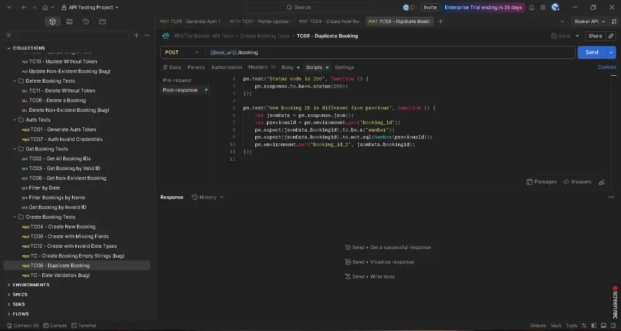Expand the tabs overflow chevron
This screenshot has height=331, width=621.
tap(562, 21)
